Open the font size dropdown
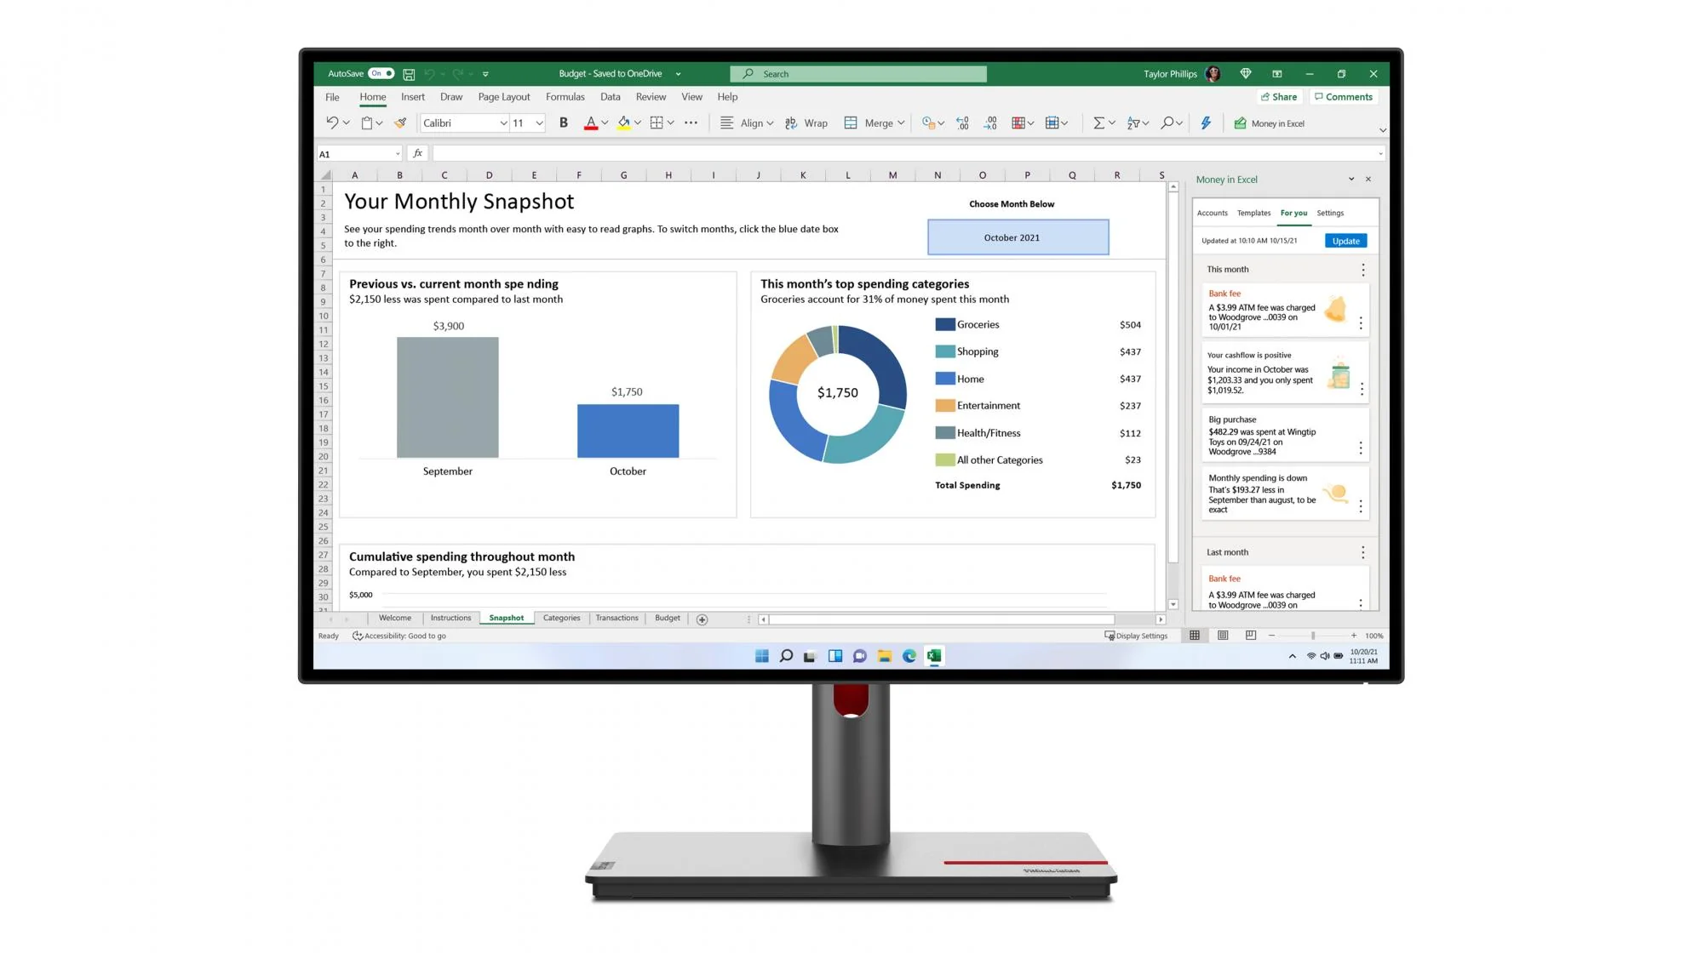This screenshot has height=953, width=1703. pos(539,123)
